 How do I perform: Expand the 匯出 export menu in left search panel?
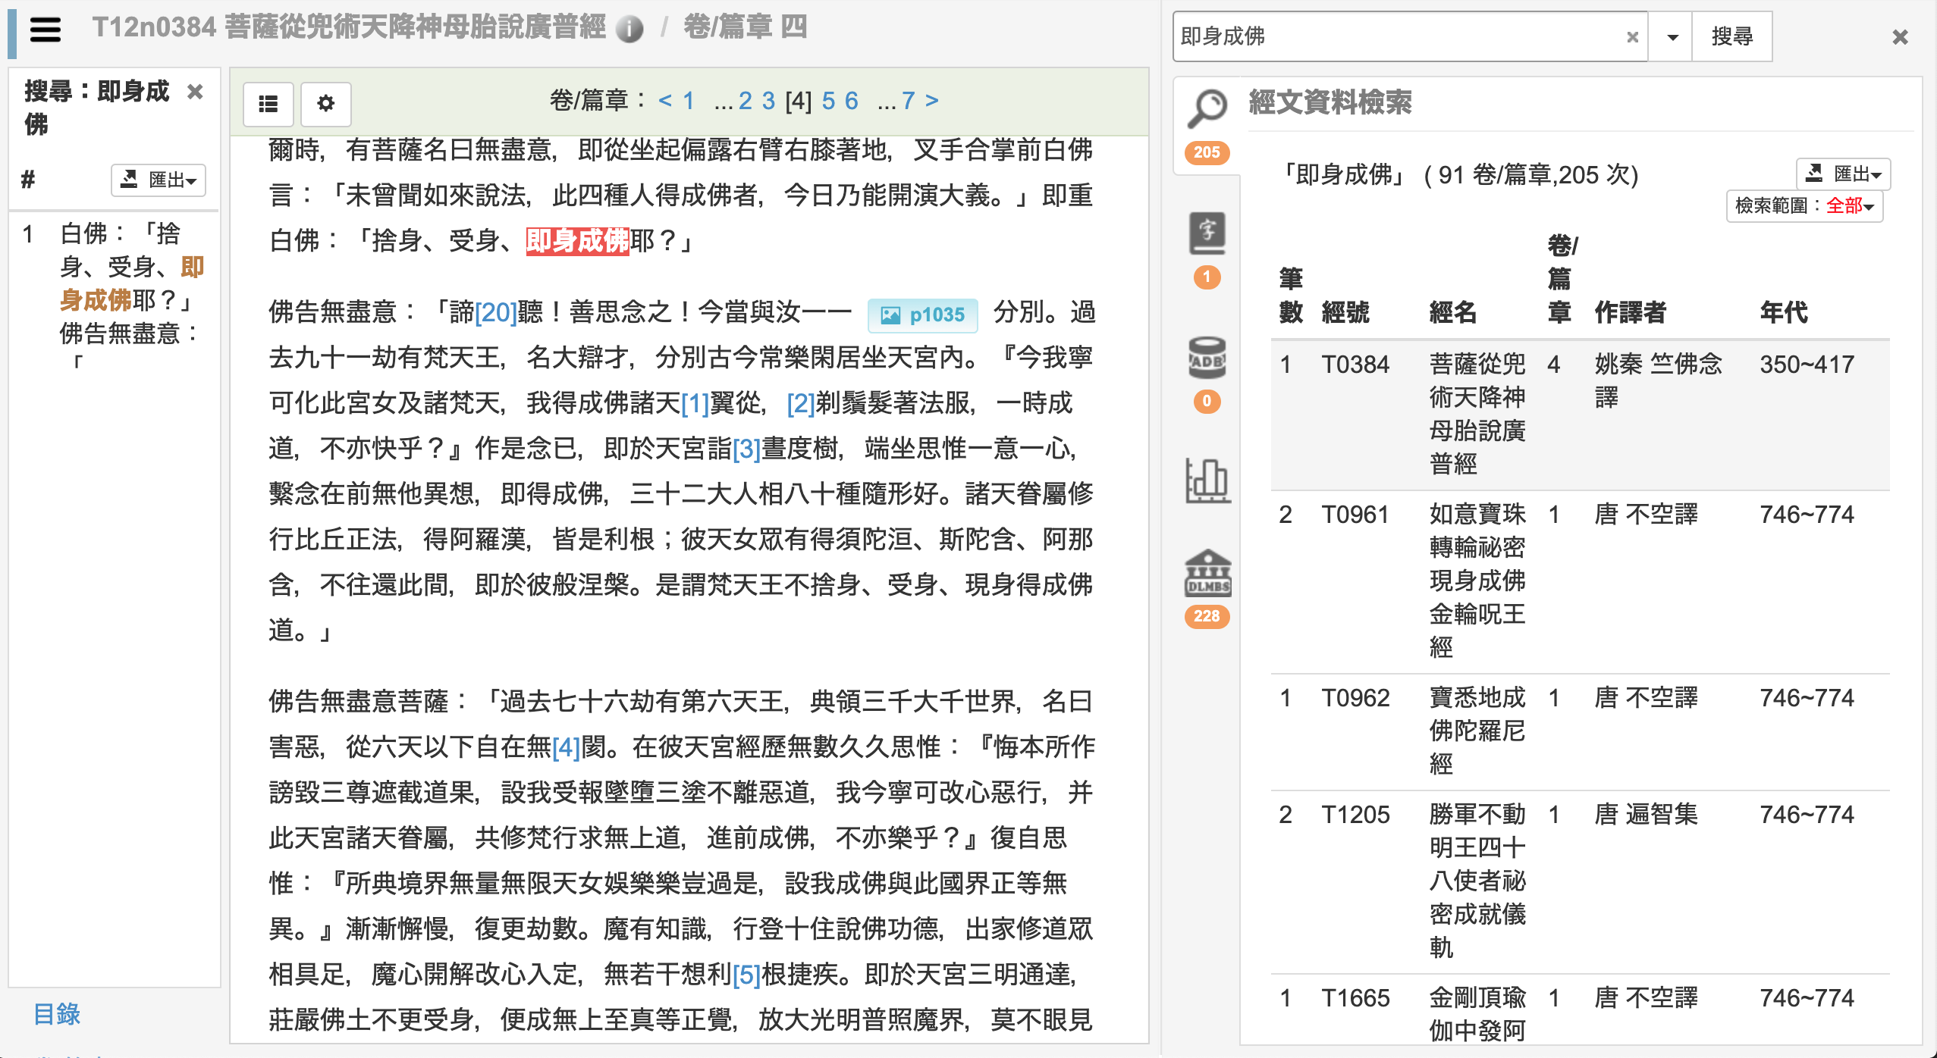click(158, 180)
